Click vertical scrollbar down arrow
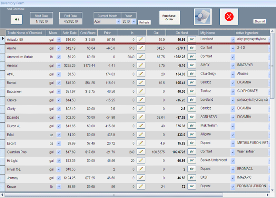 pyautogui.click(x=272, y=190)
